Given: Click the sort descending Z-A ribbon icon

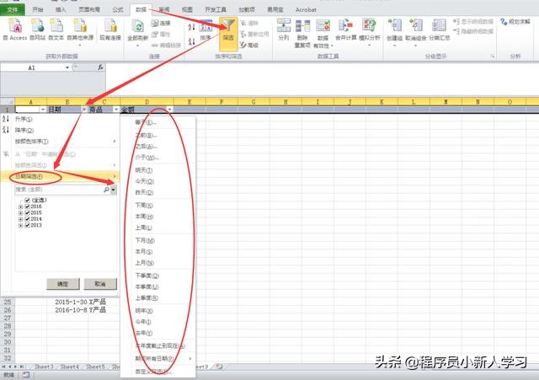Looking at the screenshot, I should [x=192, y=41].
